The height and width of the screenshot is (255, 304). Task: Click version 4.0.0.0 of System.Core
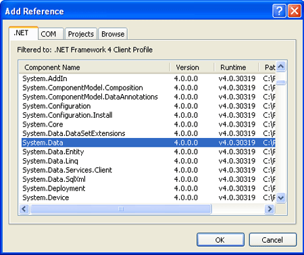(186, 124)
